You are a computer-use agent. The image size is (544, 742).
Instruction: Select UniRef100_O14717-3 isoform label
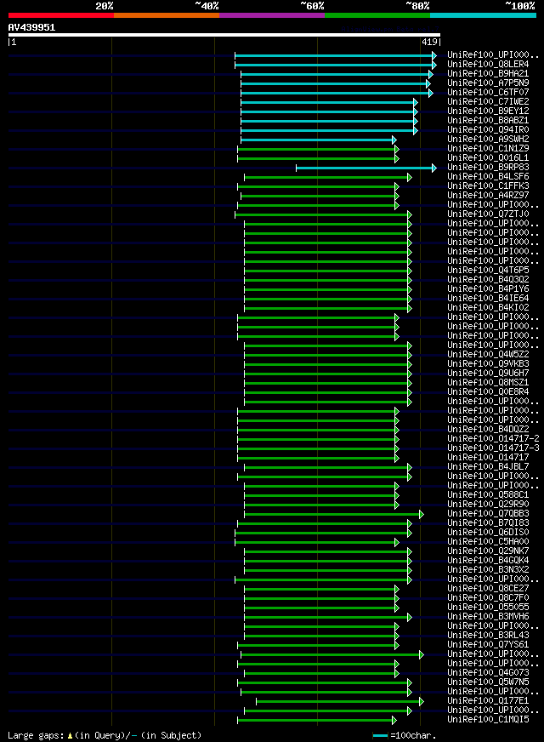[494, 448]
